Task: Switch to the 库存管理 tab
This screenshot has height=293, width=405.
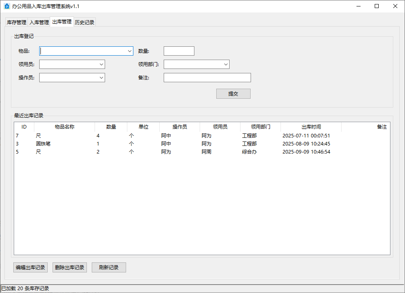Action: 17,23
